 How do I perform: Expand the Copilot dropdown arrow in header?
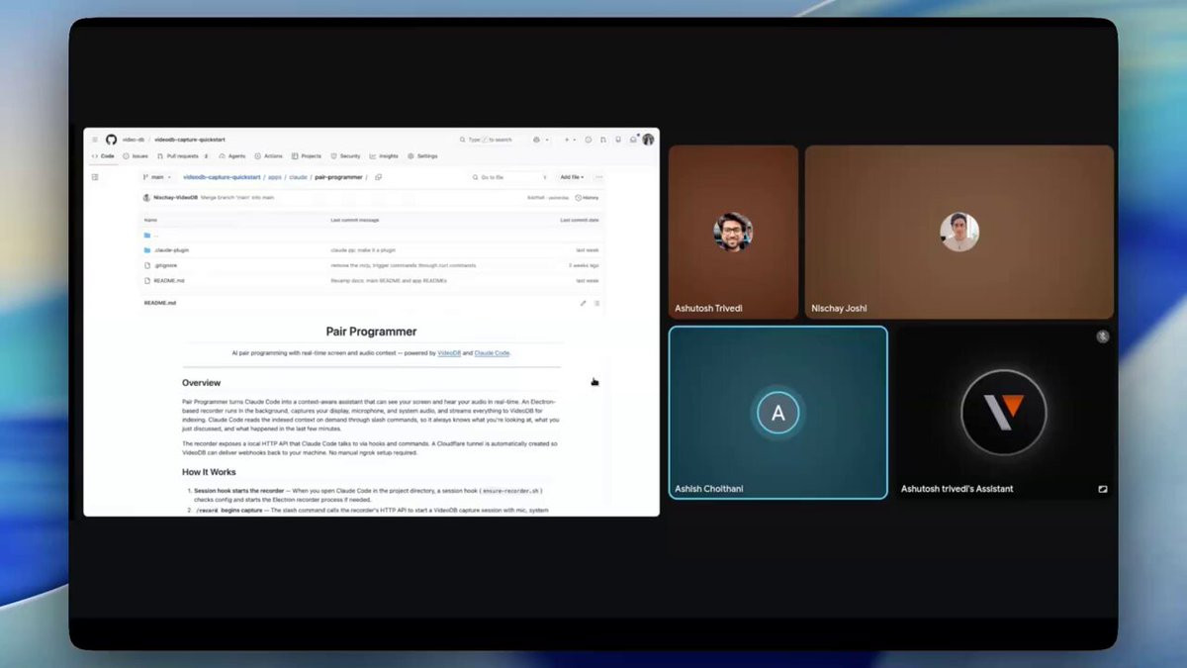pos(547,140)
